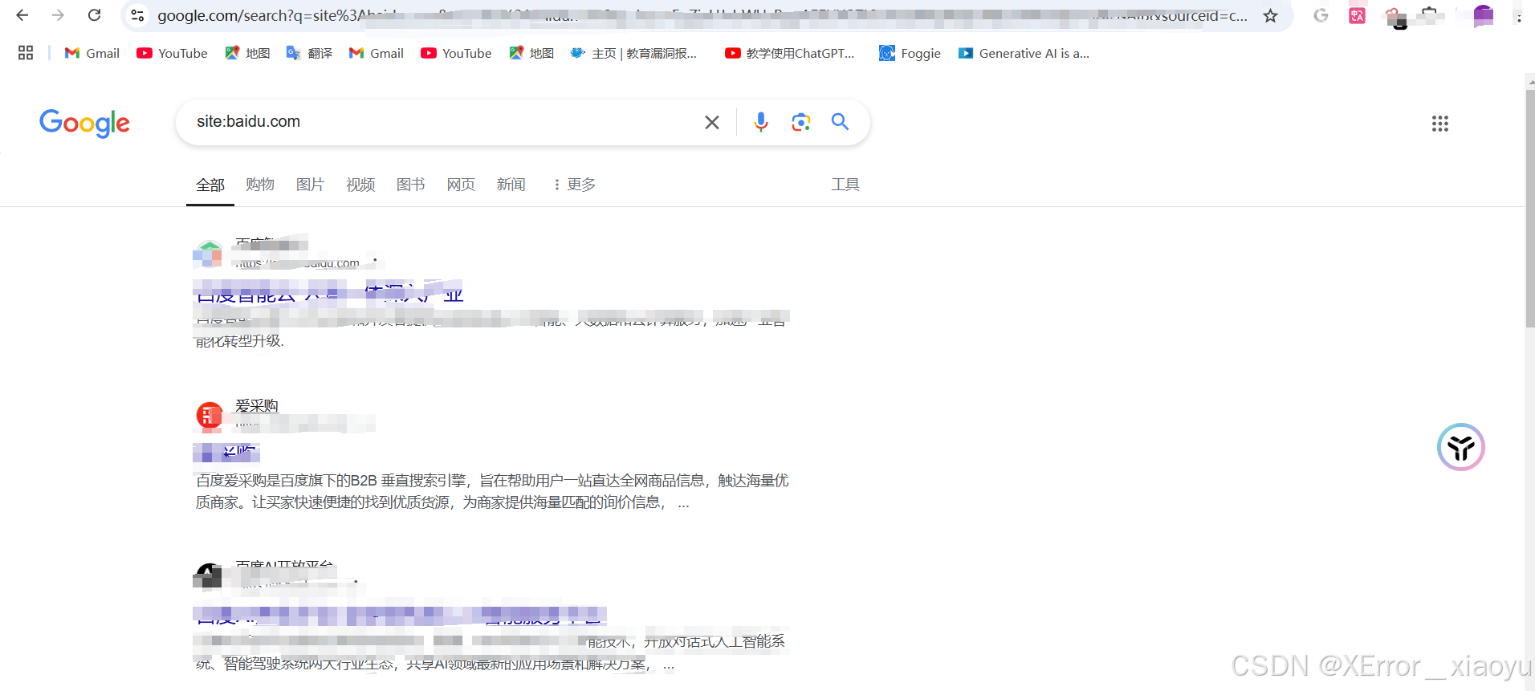The width and height of the screenshot is (1535, 691).
Task: Click the 爱采购 site name text
Action: (x=257, y=405)
